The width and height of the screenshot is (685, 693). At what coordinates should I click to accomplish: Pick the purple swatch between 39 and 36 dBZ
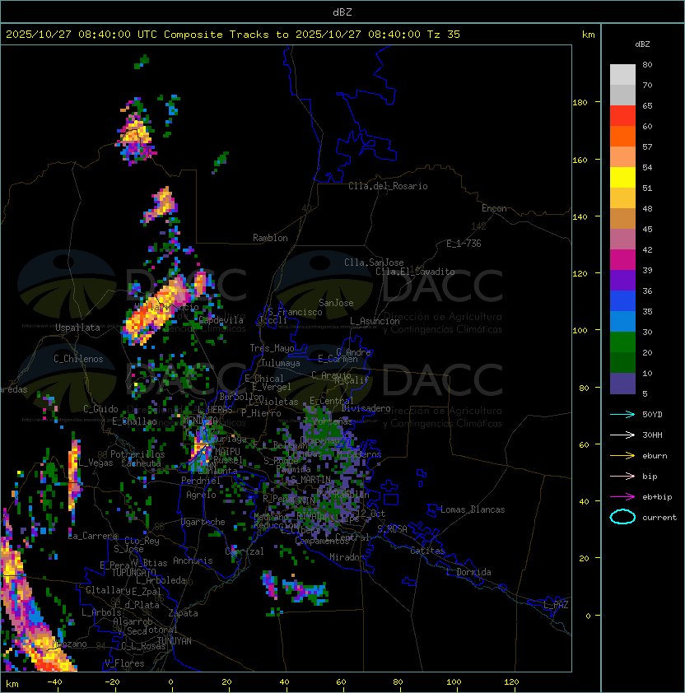(x=622, y=281)
